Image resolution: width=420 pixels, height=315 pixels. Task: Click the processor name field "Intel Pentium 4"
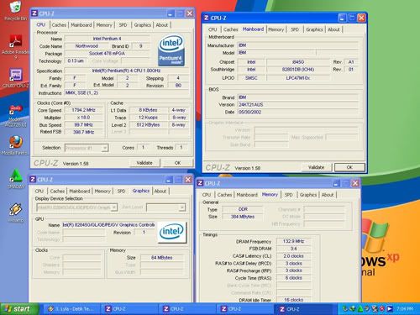(x=107, y=39)
